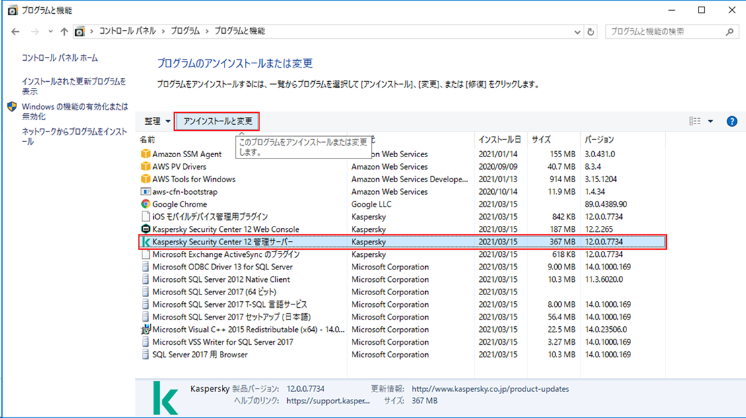Viewport: 746px width, 418px height.
Task: Open プログラム from the address bar path
Action: [x=185, y=30]
